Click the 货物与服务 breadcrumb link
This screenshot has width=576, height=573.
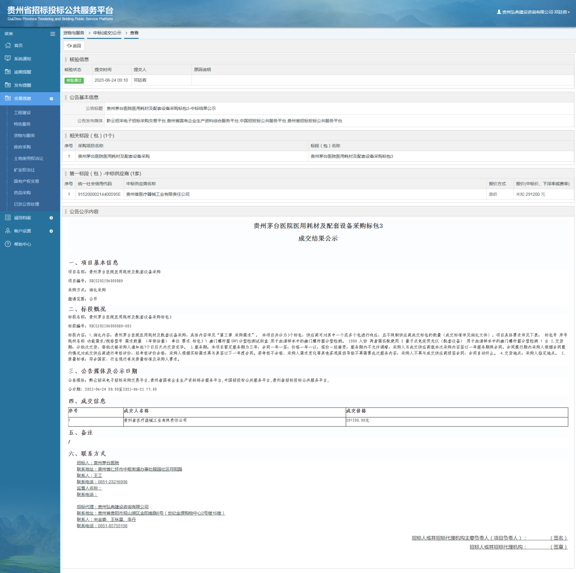(x=73, y=33)
